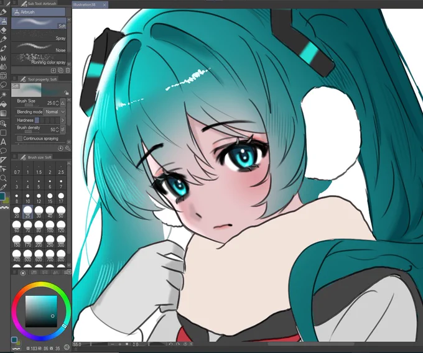
Task: Select the transparent color swatch under toolbar colors
Action: (4, 208)
